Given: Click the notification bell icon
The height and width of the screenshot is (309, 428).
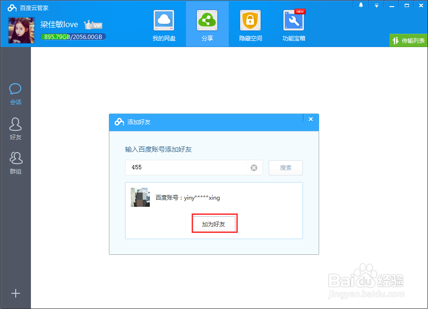Looking at the screenshot, I should [361, 5].
